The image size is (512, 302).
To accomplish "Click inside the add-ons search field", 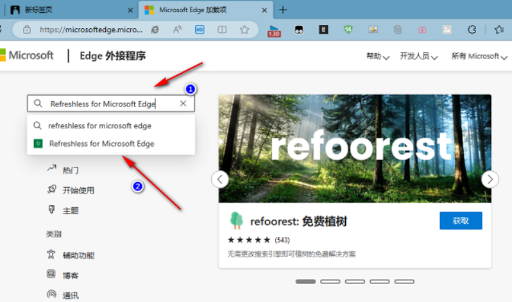I will tap(111, 103).
